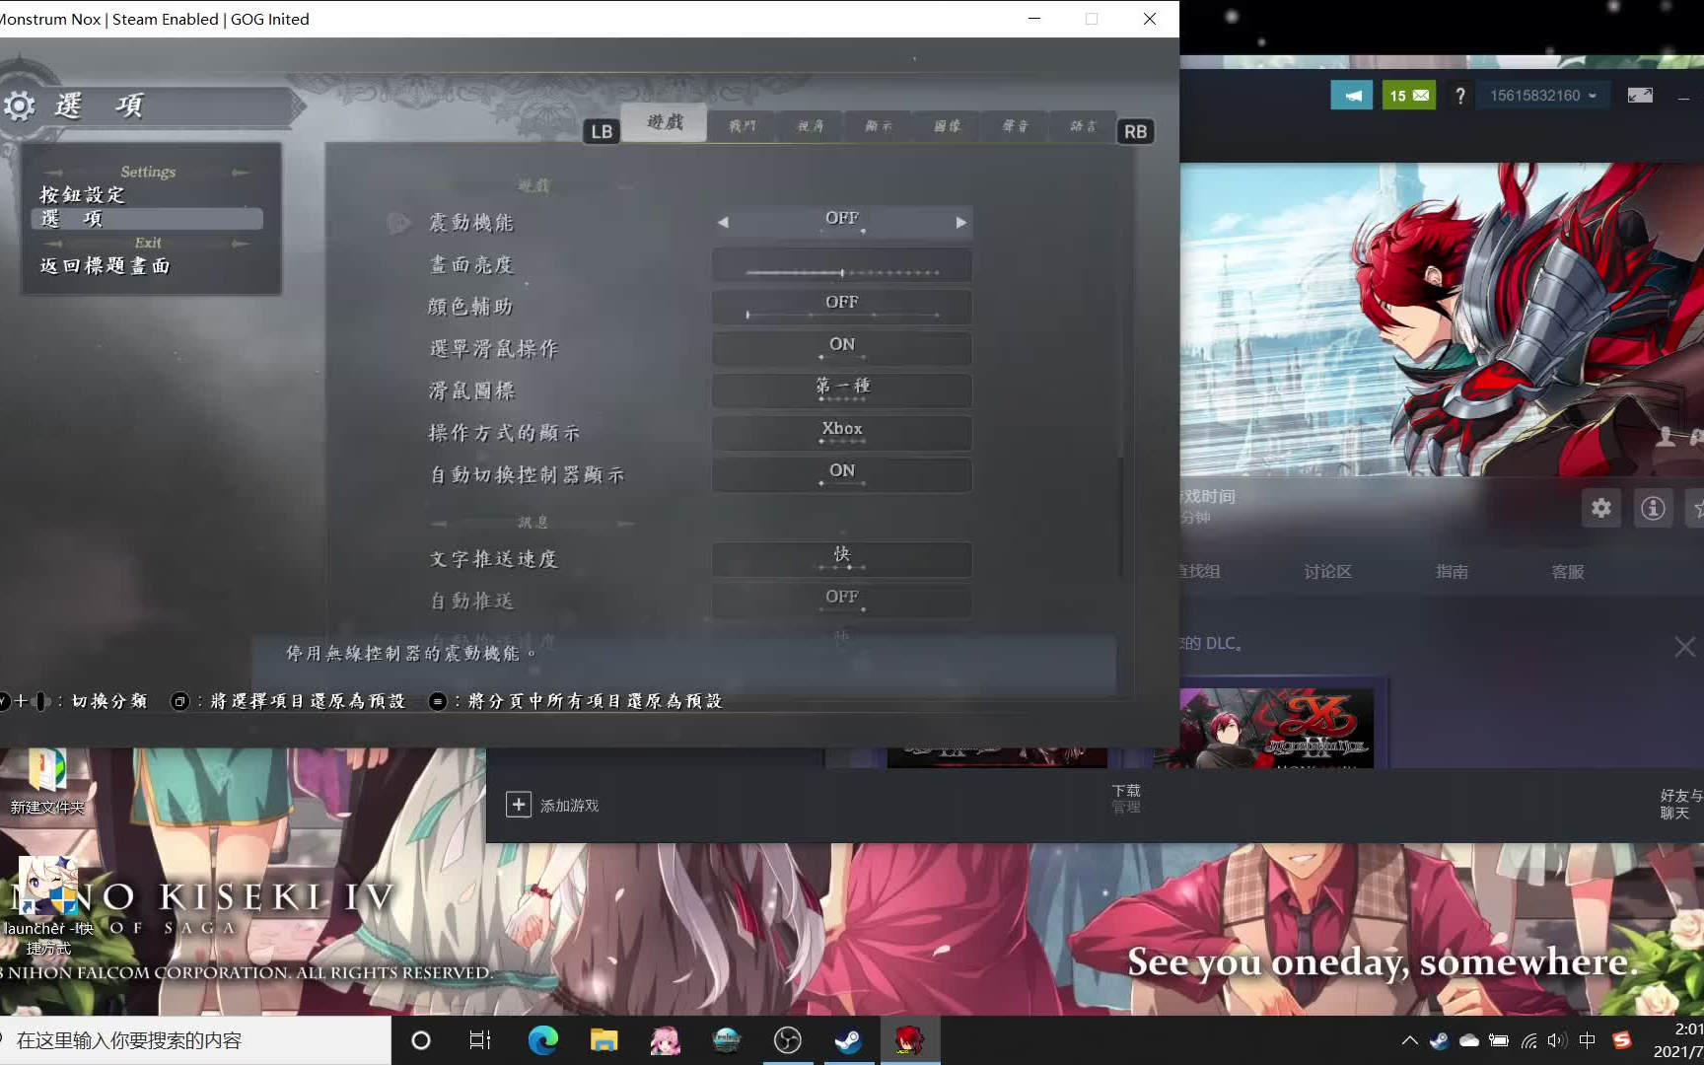Switch to Ys IX game taskbar icon
Screen dimensions: 1704x1065
(x=909, y=1040)
